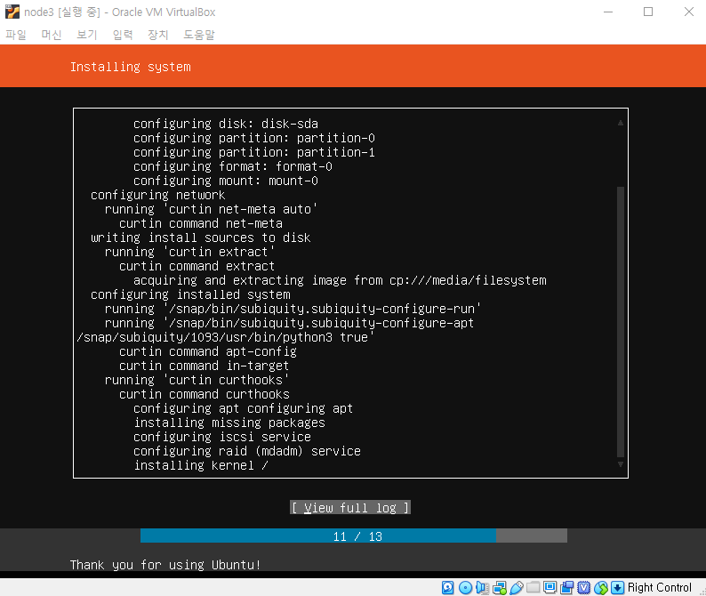Click log line 'configuring apt configuring apt'
Viewport: 706px width, 596px height.
click(x=243, y=408)
